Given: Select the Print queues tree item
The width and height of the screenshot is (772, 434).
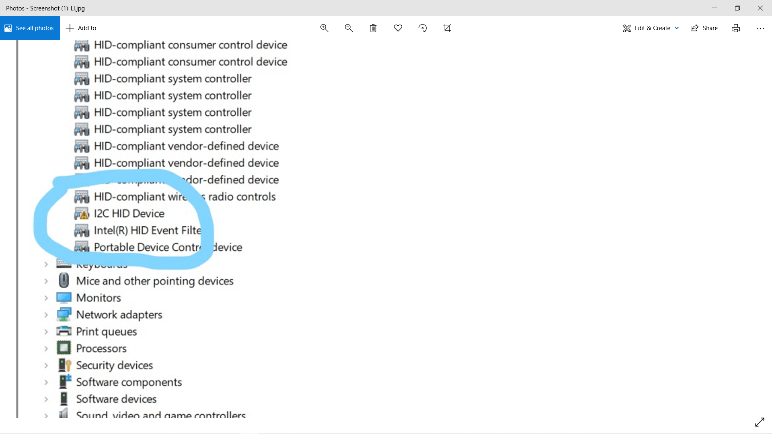Looking at the screenshot, I should (x=106, y=331).
